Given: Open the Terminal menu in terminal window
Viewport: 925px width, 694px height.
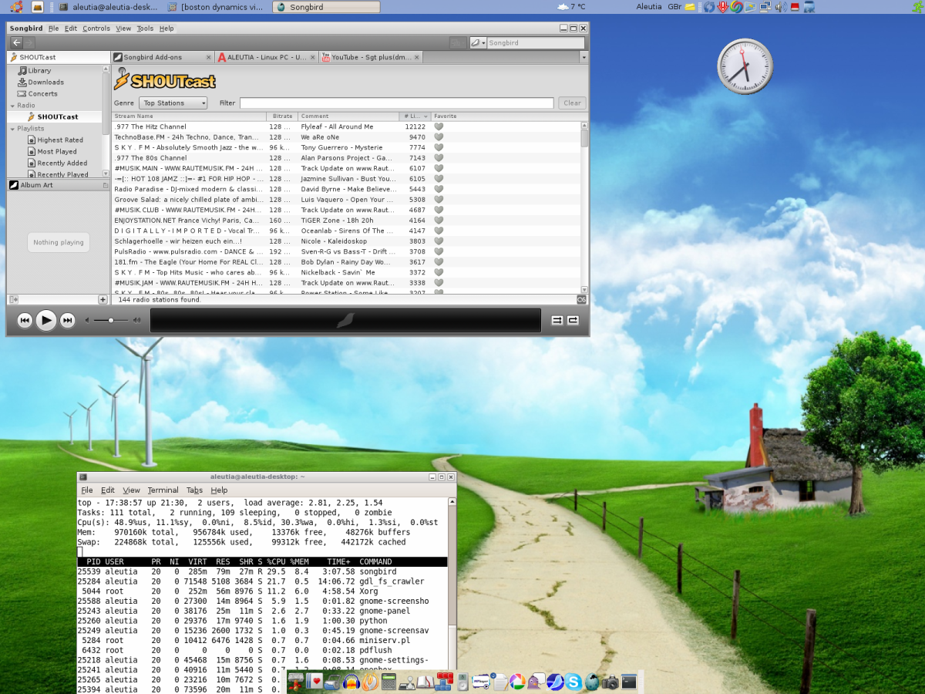Looking at the screenshot, I should coord(163,490).
